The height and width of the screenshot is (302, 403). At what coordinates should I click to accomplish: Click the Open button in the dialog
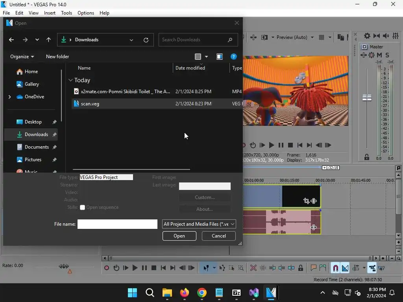[x=179, y=236]
